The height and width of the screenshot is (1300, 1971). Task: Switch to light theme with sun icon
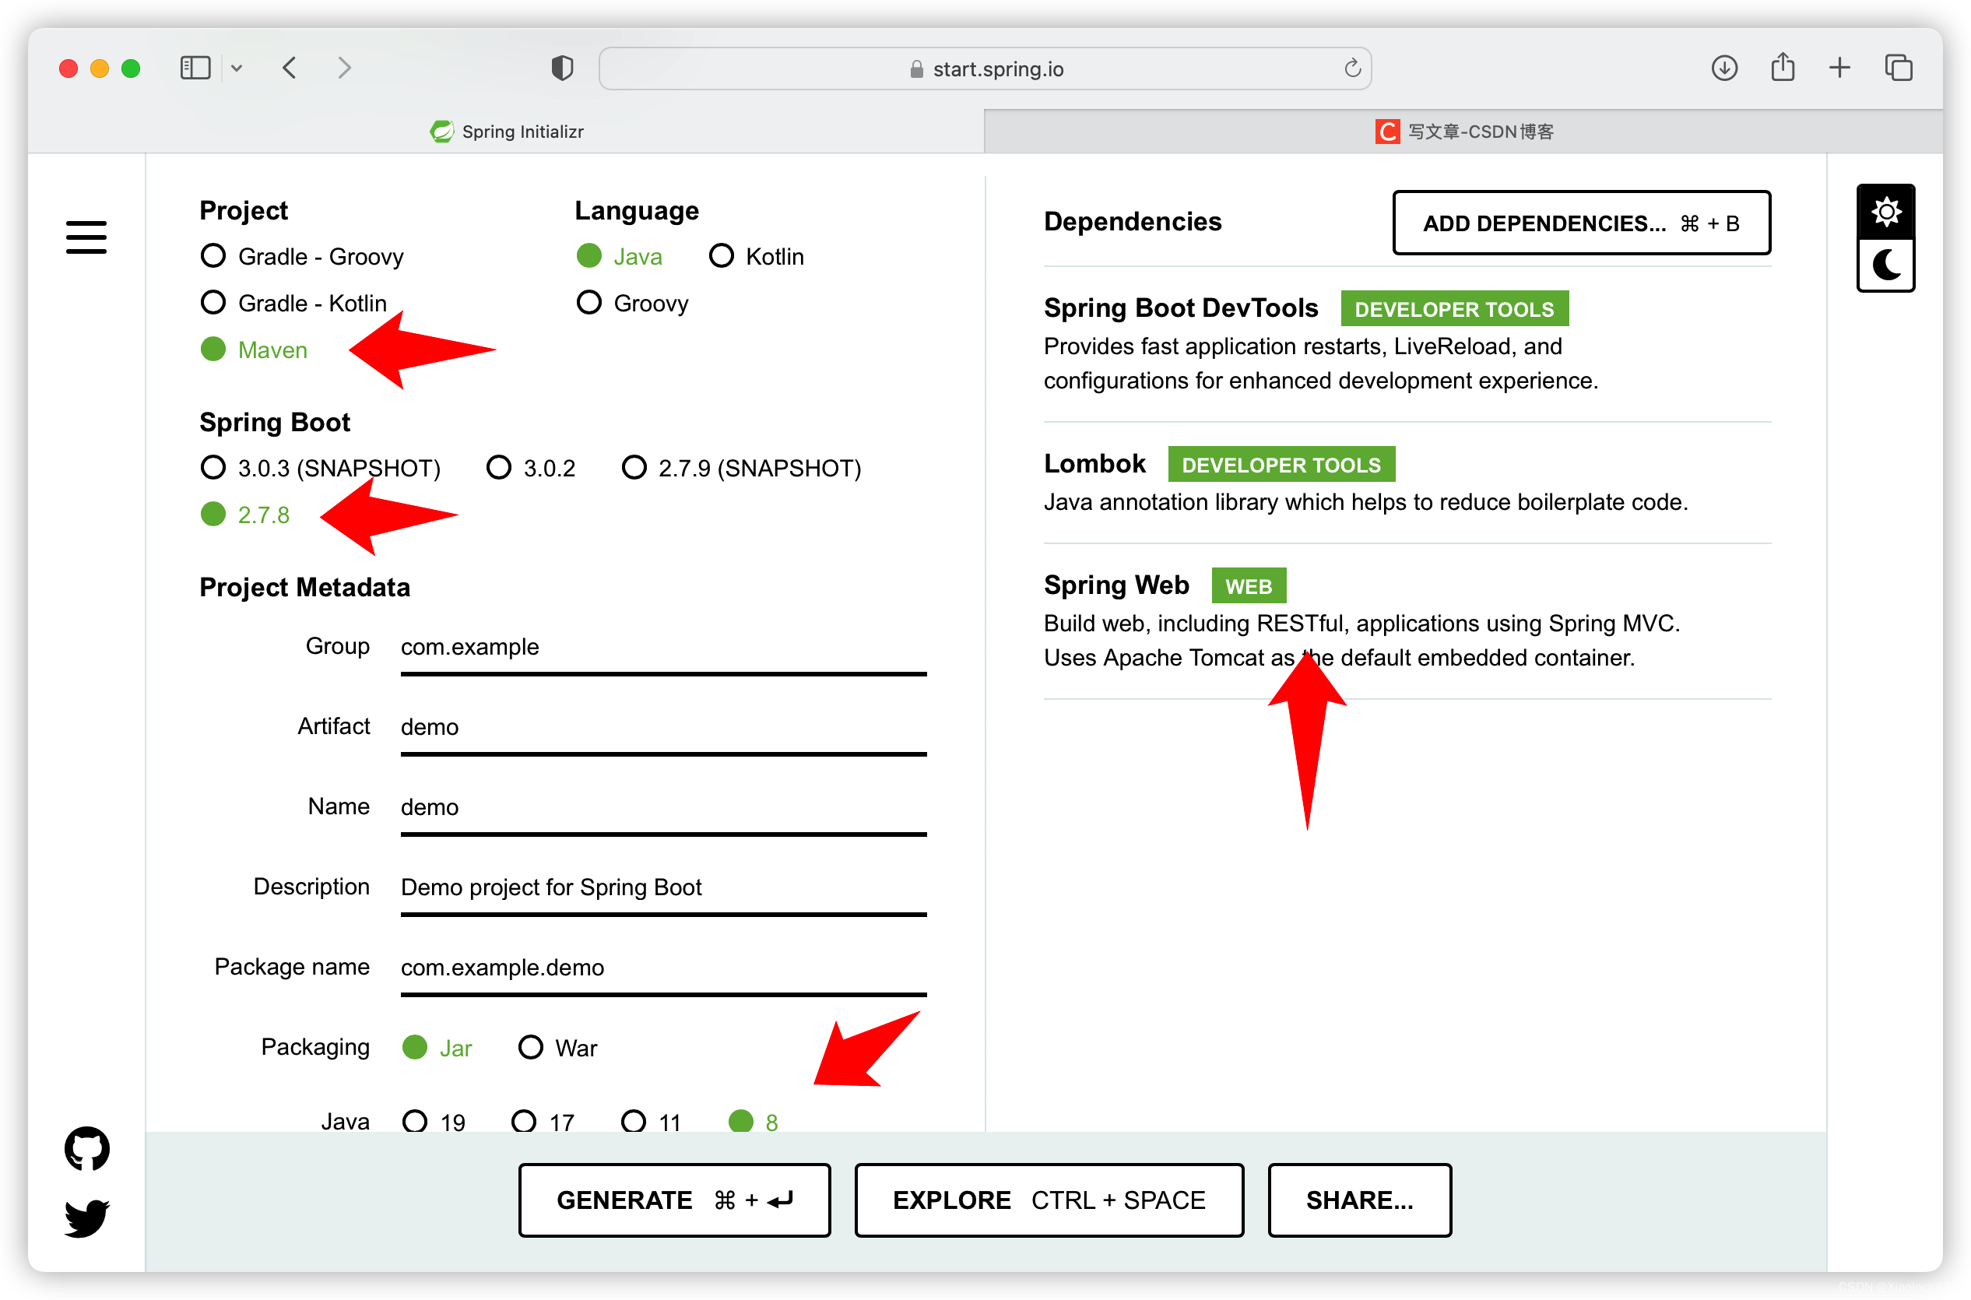point(1885,212)
